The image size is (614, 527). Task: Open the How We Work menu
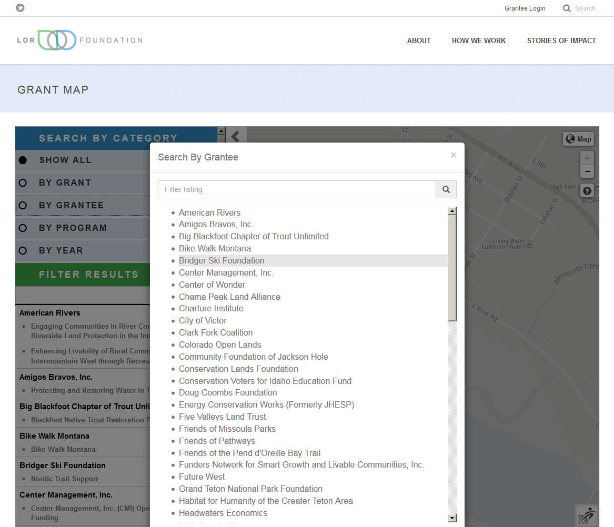(478, 40)
